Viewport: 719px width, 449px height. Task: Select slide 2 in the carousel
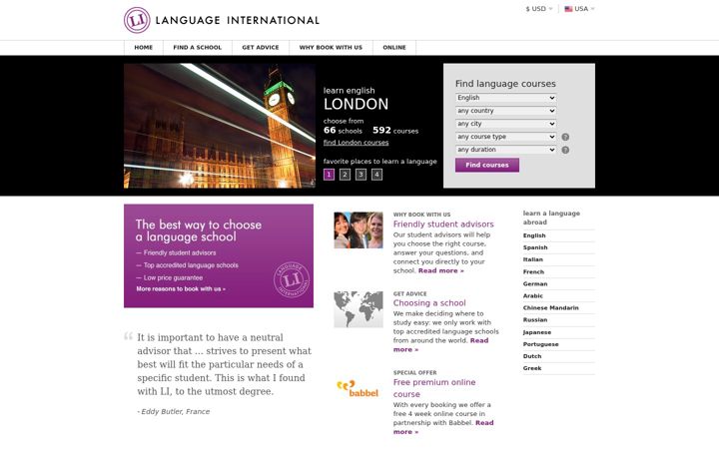click(x=345, y=175)
